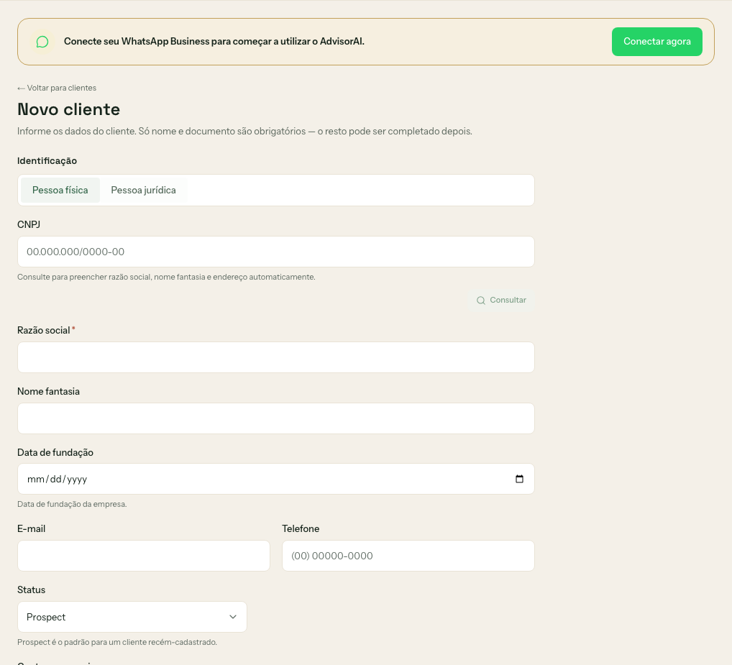The image size is (732, 665).
Task: Focus the CNPJ input field
Action: tap(276, 252)
